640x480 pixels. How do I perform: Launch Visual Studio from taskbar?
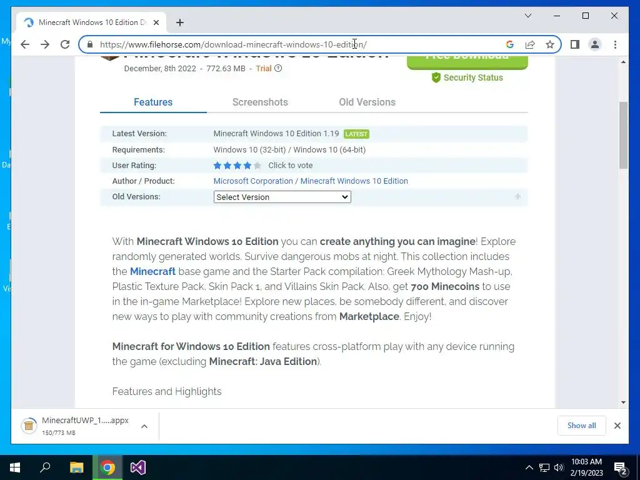138,467
